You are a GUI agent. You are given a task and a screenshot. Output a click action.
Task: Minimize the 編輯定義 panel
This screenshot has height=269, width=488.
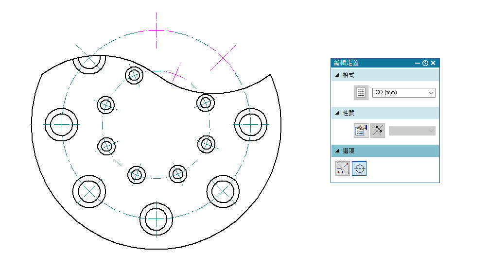click(x=418, y=63)
